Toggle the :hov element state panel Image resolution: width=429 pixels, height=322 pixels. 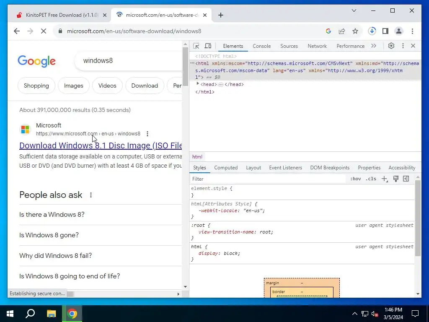point(355,179)
